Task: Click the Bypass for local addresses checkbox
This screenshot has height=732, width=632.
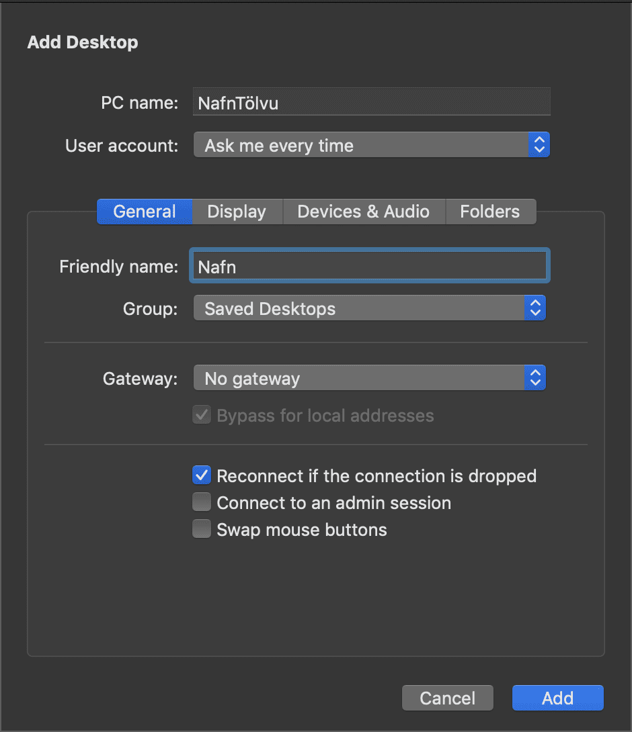Action: (x=202, y=416)
